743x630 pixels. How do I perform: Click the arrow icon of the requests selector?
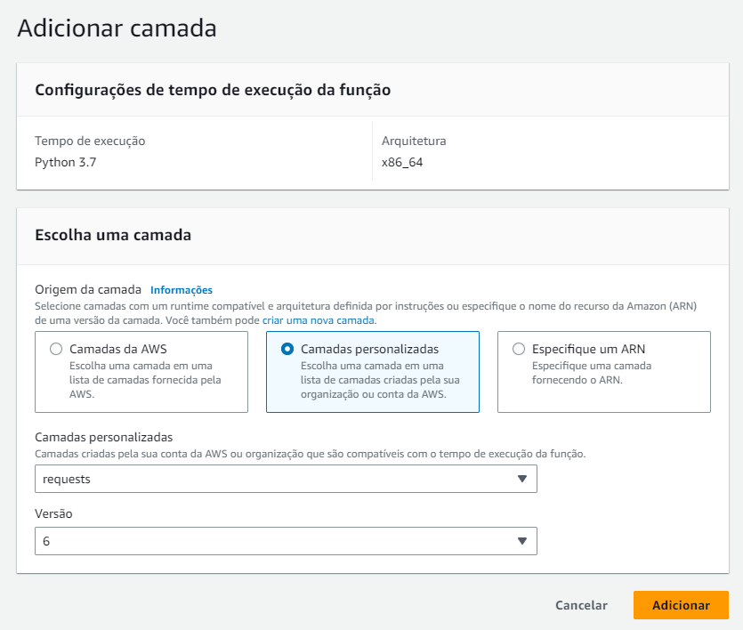coord(522,479)
